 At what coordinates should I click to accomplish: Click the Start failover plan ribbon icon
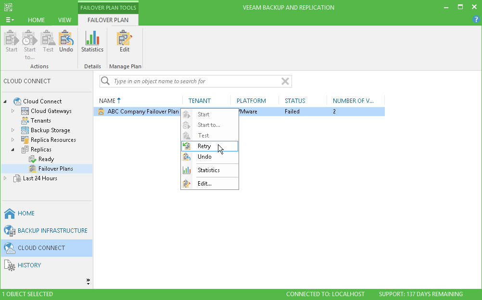pyautogui.click(x=12, y=38)
